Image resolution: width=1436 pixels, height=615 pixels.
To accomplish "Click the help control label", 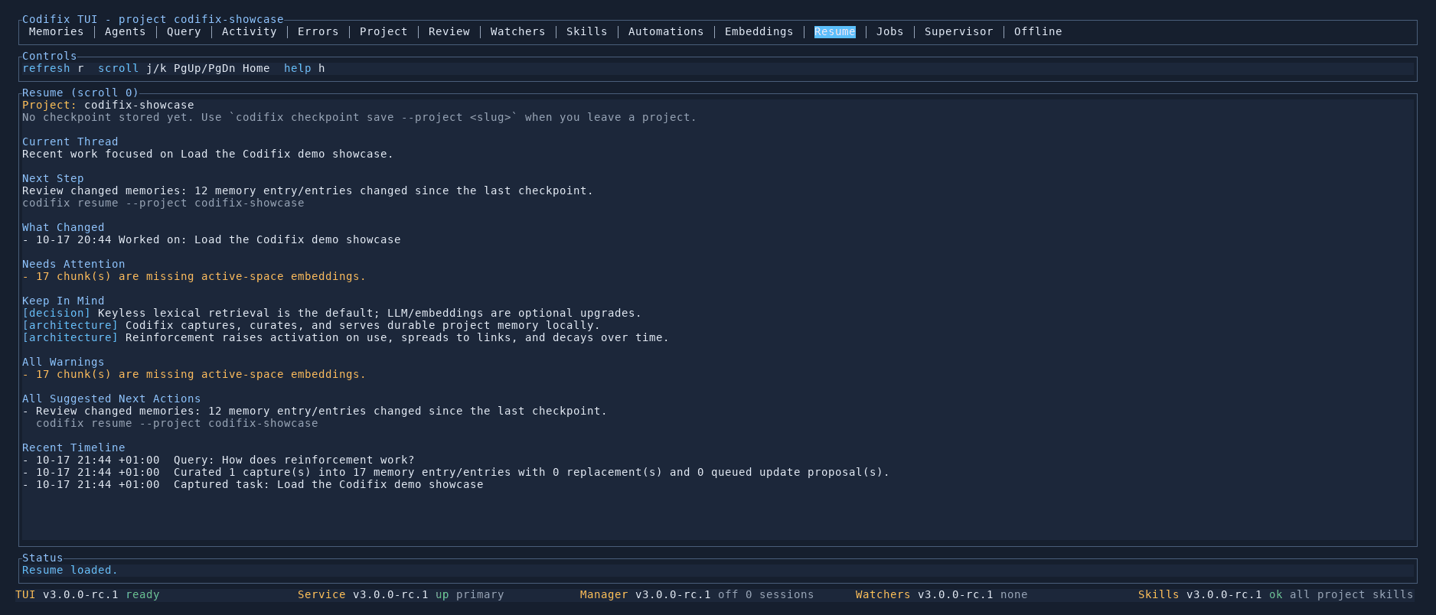I will click(x=297, y=68).
